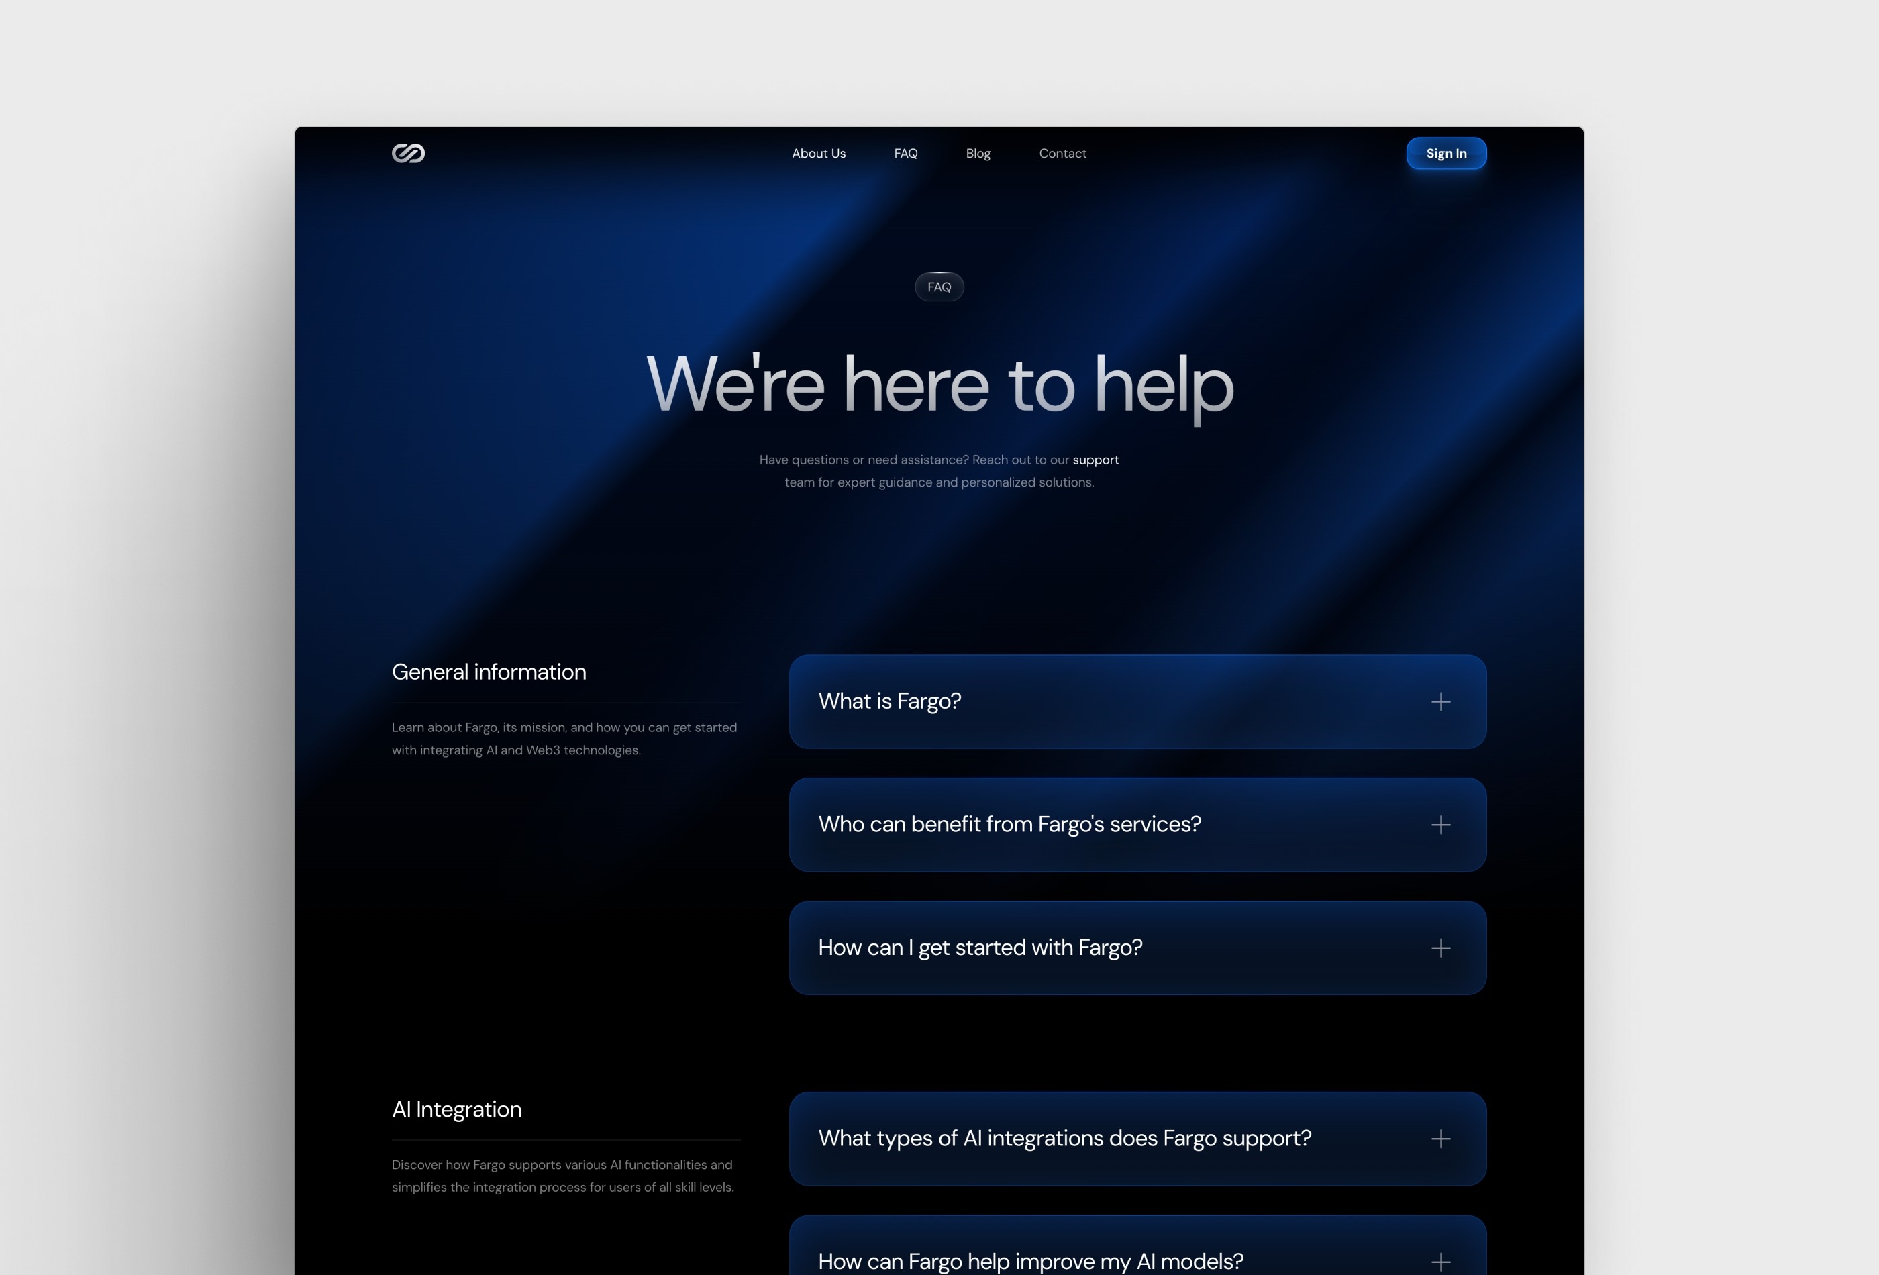The image size is (1879, 1275).
Task: Click the Sign In button to authenticate
Action: pyautogui.click(x=1445, y=154)
